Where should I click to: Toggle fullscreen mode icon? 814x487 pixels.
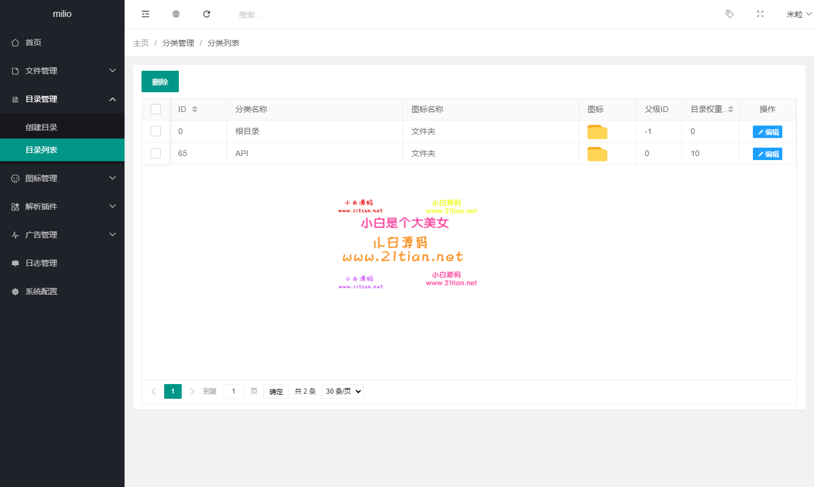[760, 14]
